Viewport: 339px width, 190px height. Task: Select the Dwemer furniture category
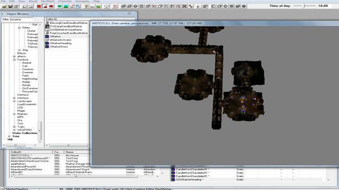click(x=28, y=72)
